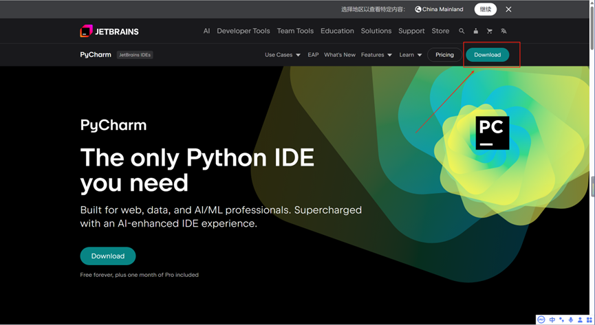This screenshot has width=595, height=325.
Task: Click the banner text 选择地区以查看特定内容
Action: (372, 9)
